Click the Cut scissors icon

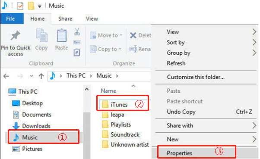[77, 31]
